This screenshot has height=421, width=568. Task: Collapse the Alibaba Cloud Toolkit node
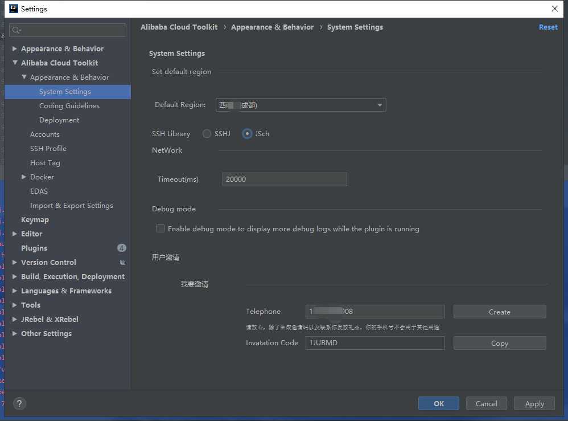(15, 63)
